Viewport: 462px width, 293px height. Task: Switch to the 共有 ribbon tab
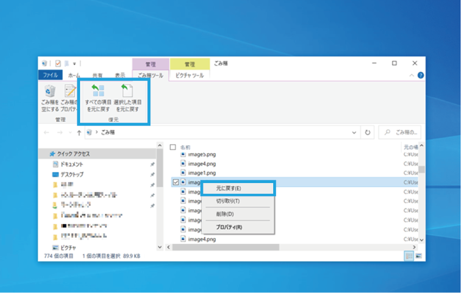click(97, 75)
